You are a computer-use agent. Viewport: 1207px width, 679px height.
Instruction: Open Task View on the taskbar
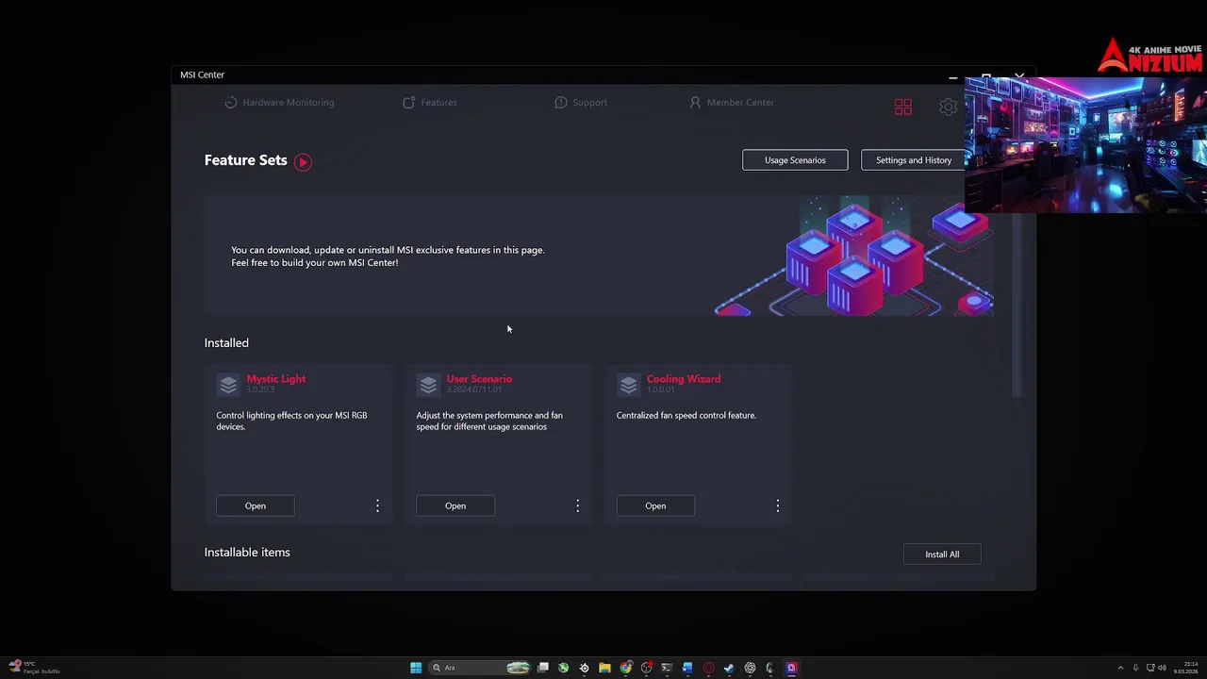click(x=543, y=668)
